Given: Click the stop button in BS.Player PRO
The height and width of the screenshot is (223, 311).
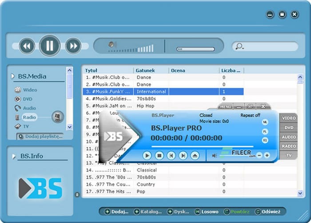Looking at the screenshot, I should [x=159, y=156].
